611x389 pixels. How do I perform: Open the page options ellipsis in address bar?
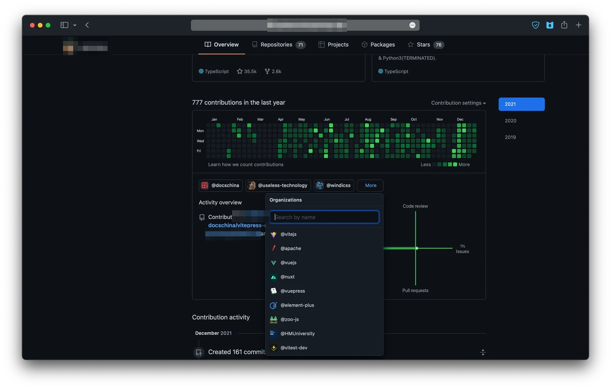(x=412, y=25)
